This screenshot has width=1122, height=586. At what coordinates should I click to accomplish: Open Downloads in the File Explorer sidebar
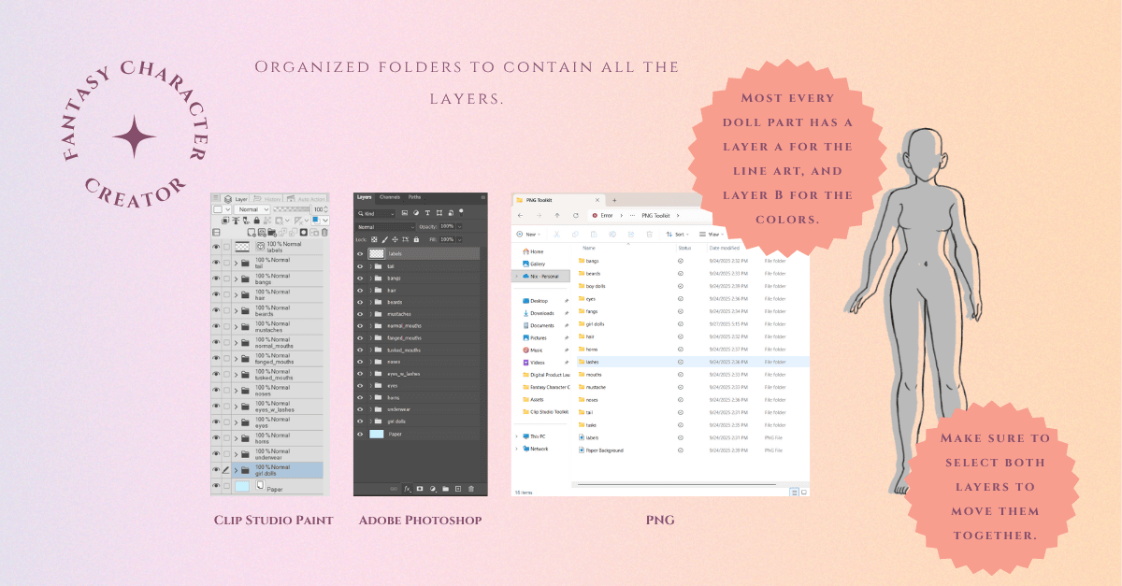pyautogui.click(x=542, y=313)
